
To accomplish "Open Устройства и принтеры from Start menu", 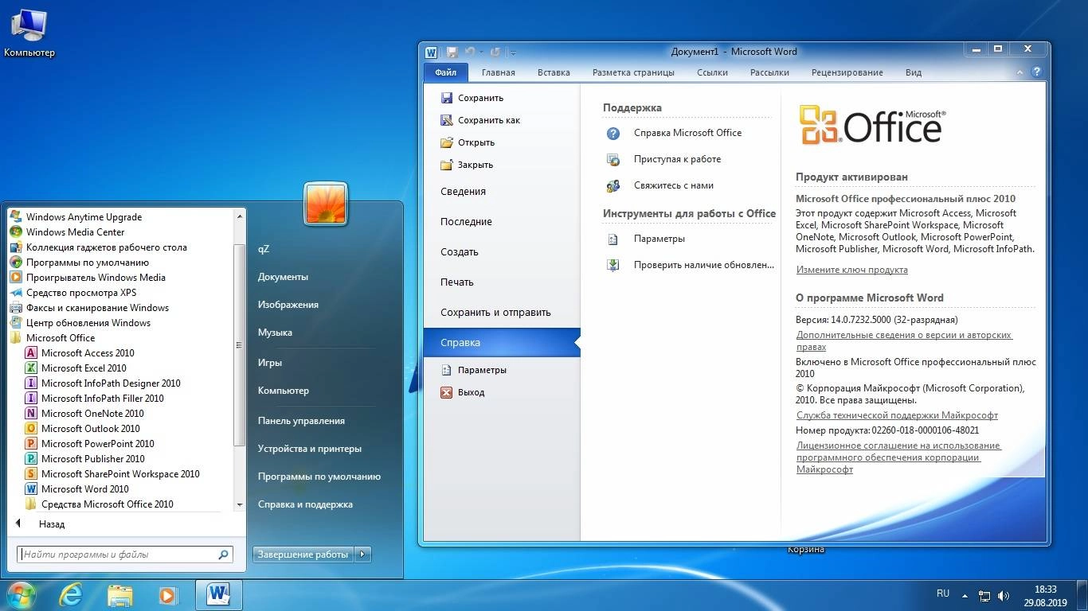I will 310,449.
